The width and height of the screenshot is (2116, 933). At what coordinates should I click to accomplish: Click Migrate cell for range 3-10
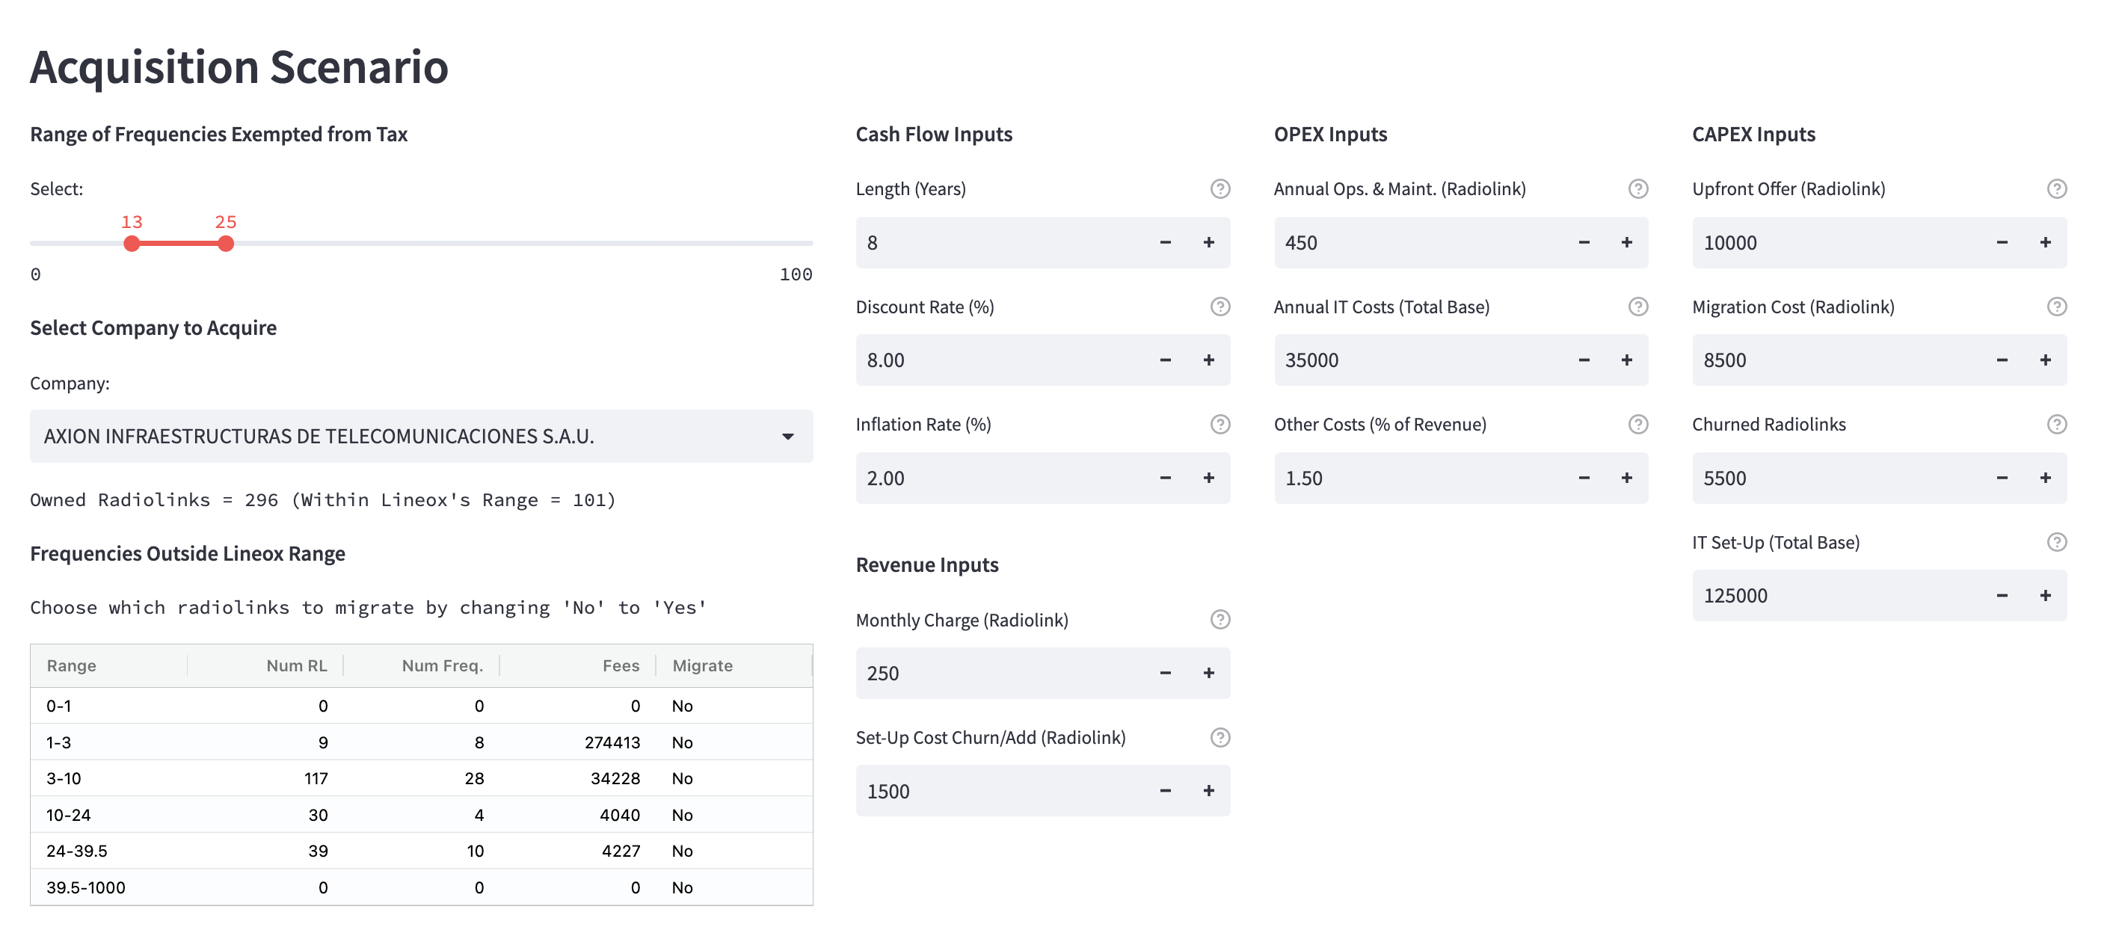[731, 777]
